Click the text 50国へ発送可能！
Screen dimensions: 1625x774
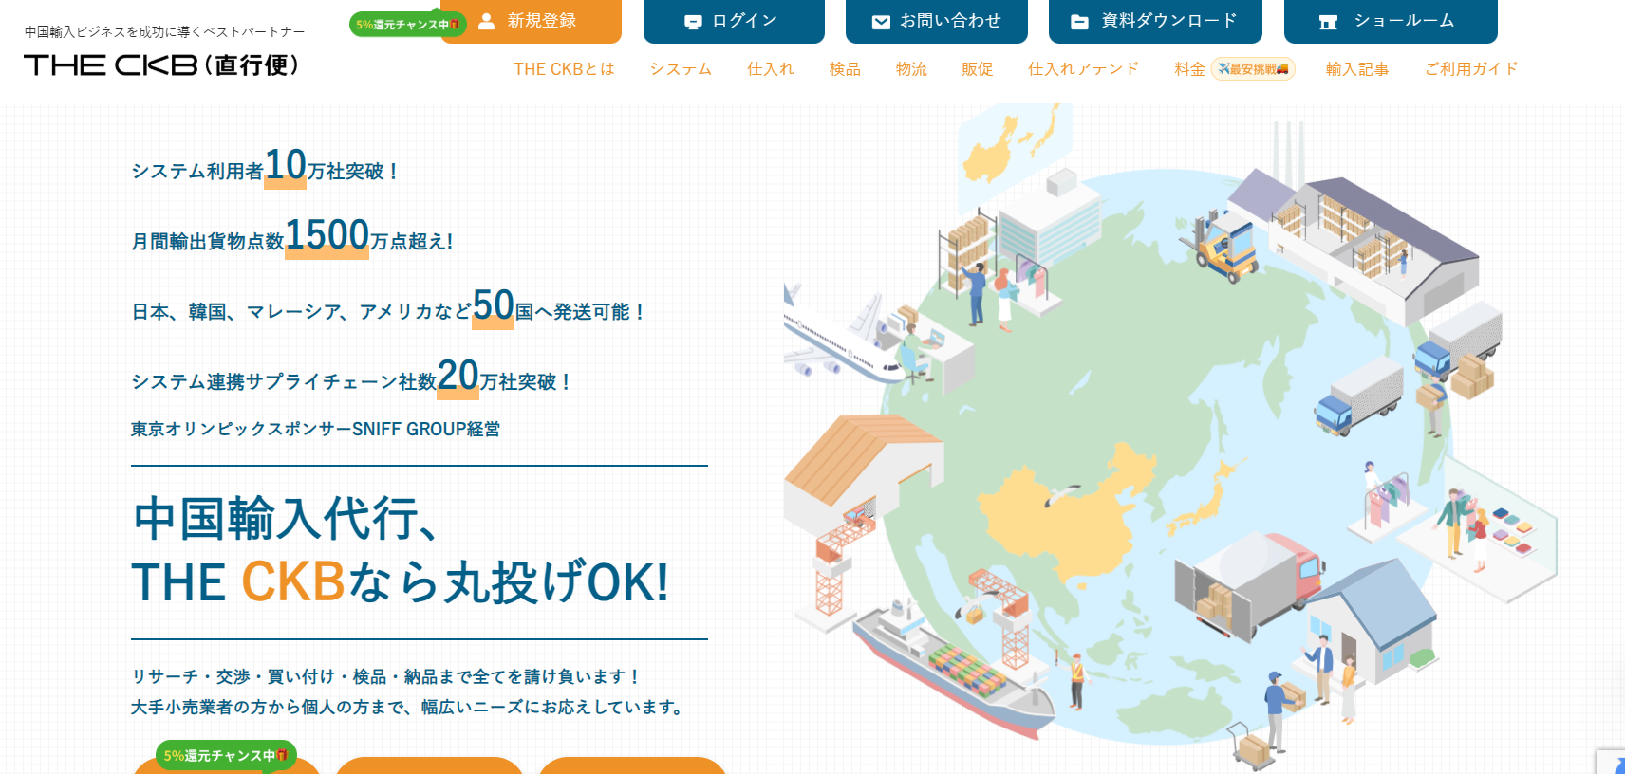(560, 306)
